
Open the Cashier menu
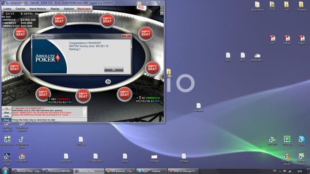20,9
